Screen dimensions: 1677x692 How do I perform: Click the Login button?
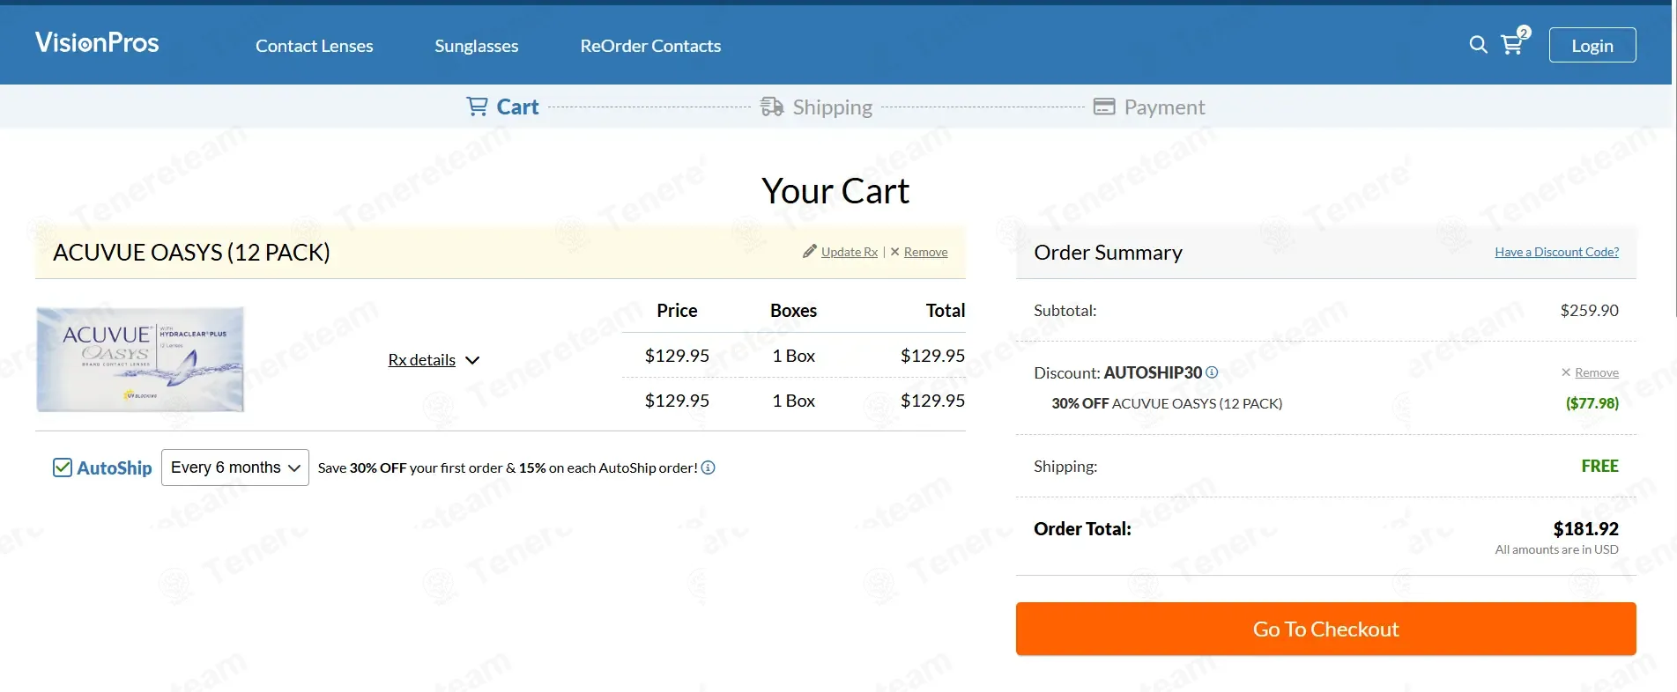pyautogui.click(x=1592, y=46)
